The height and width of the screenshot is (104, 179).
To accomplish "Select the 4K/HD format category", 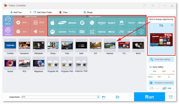I will [39, 22].
